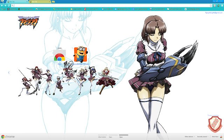Bookmark this page with the star icon
224x140 pixels.
coord(211,6)
